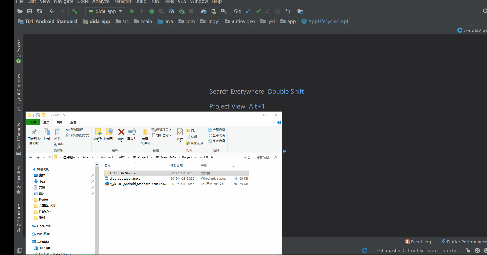487x255 pixels.
Task: Open the Navigate menu
Action: (63, 2)
